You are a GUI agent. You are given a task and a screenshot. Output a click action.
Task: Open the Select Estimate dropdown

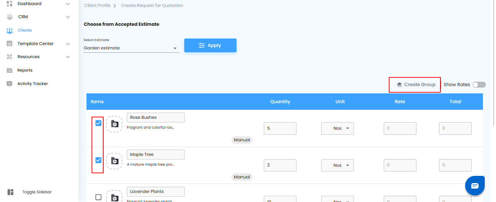[x=131, y=48]
